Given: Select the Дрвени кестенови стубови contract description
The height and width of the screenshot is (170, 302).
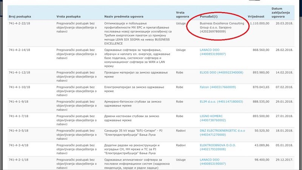Looking at the screenshot, I should click(x=132, y=118).
